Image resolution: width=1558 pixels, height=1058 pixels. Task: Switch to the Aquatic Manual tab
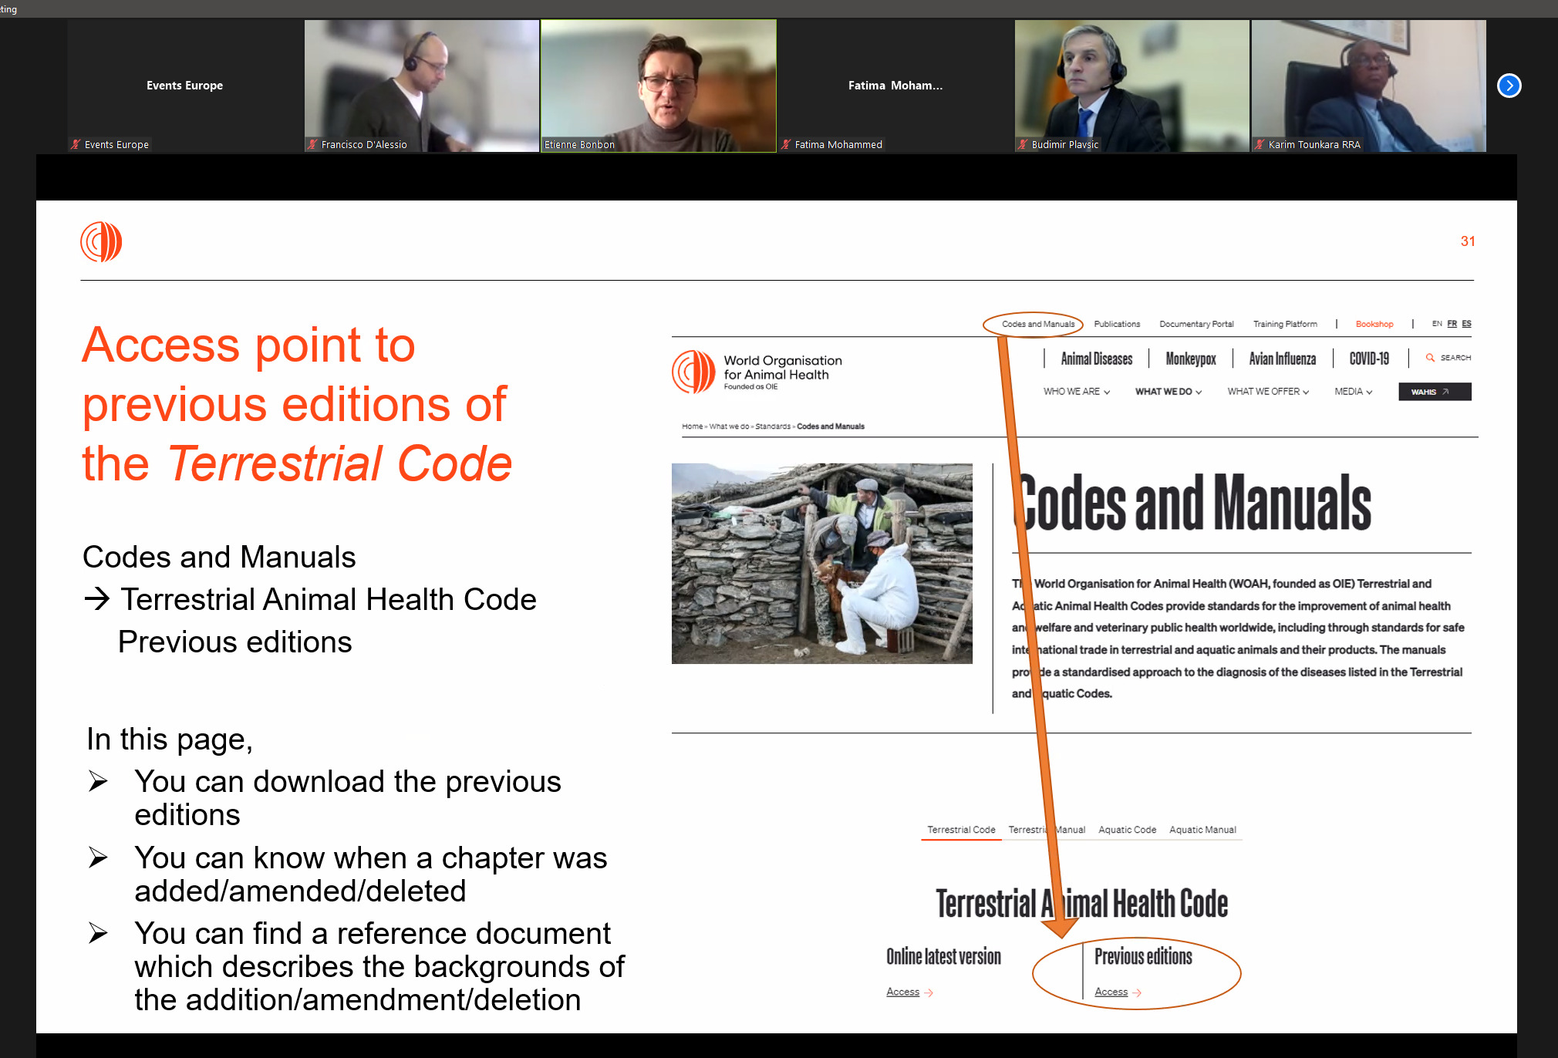click(1202, 830)
